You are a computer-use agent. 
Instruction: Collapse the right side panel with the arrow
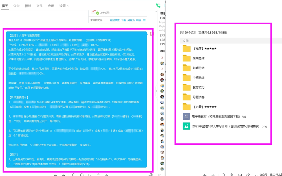tap(157, 91)
